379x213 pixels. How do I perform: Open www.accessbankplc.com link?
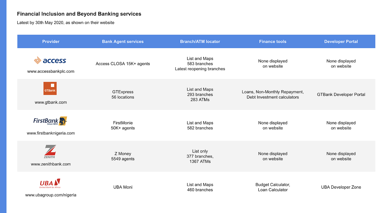click(51, 71)
